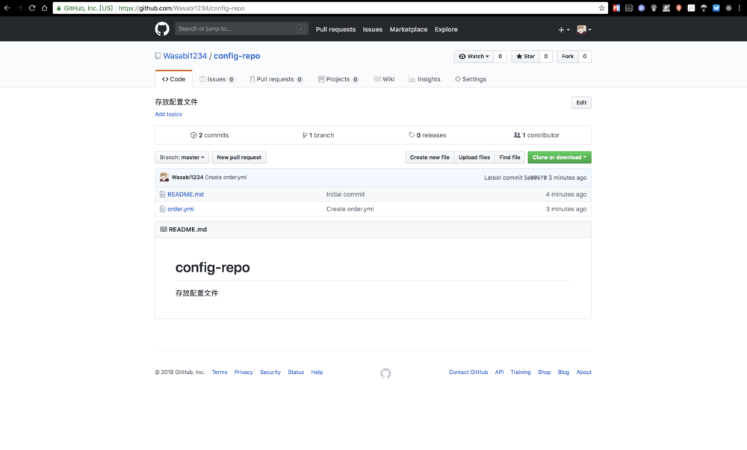
Task: Click the order.yml file icon
Action: (162, 209)
